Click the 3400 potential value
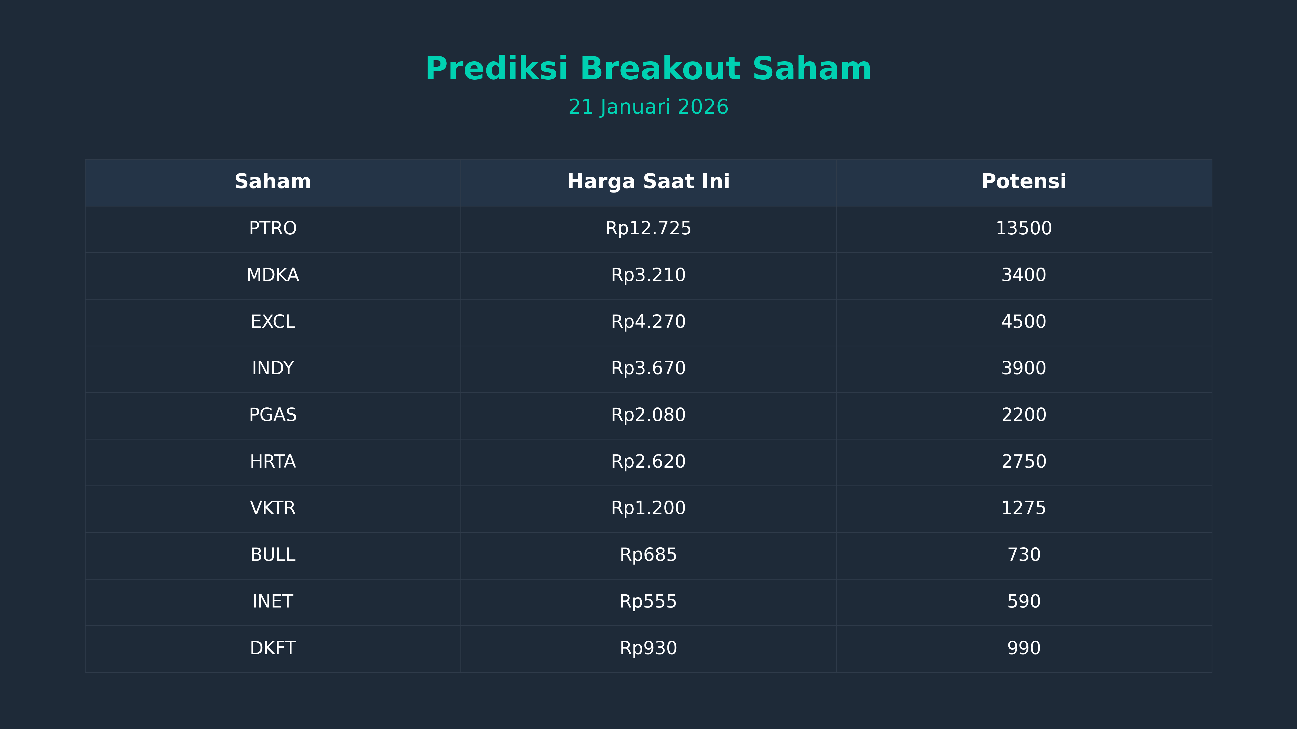1297x729 pixels. [x=1024, y=275]
